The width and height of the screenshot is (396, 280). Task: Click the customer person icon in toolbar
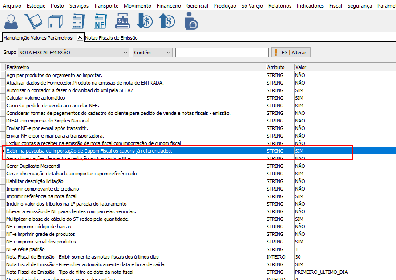click(x=12, y=21)
